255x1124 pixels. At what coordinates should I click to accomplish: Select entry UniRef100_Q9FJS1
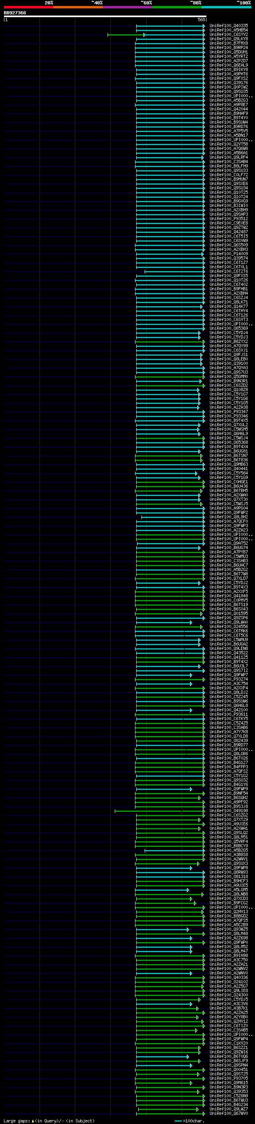[229, 355]
